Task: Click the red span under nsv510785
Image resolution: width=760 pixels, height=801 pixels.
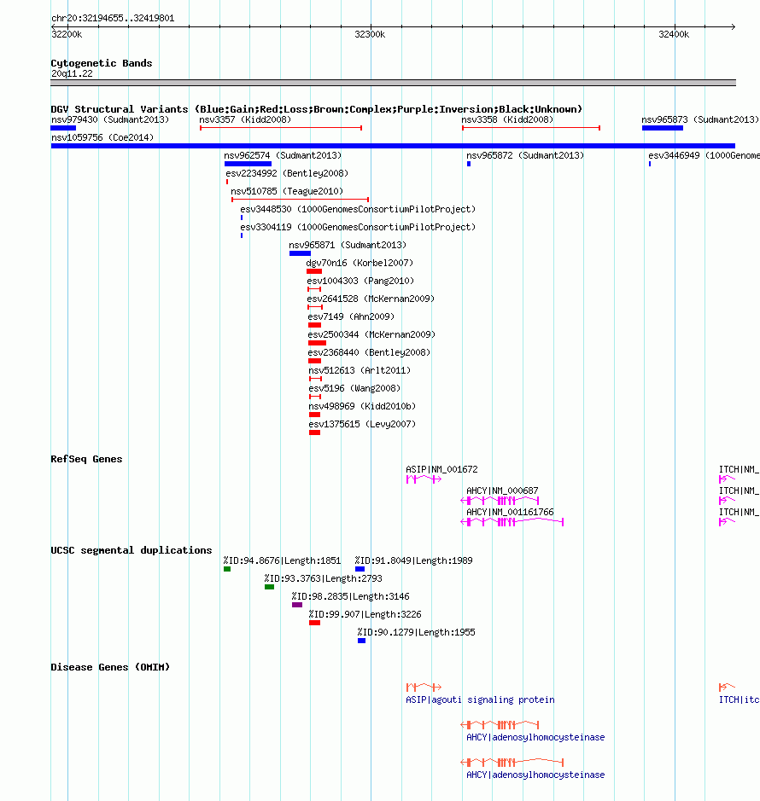Action: tap(301, 200)
